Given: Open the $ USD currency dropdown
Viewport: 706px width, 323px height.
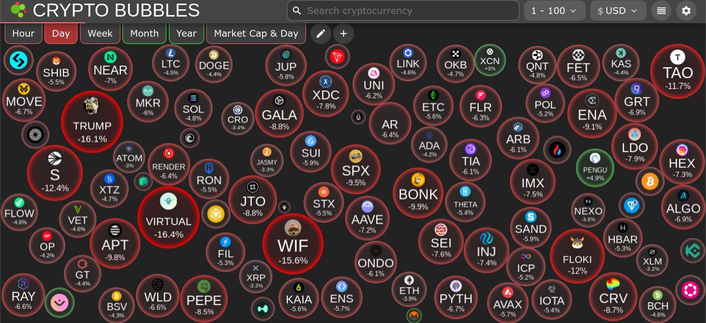Looking at the screenshot, I should 618,10.
